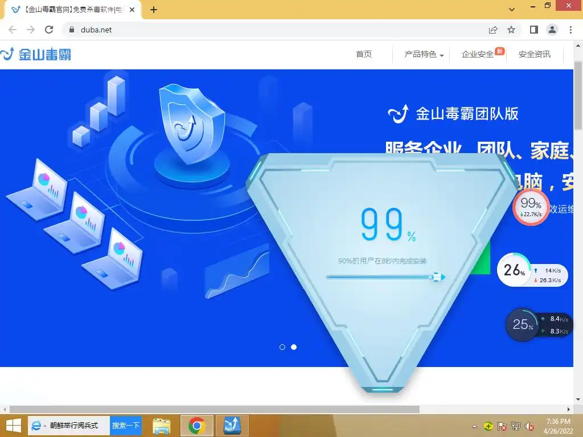
Task: Close the 金山毒霸官网 tab
Action: pos(132,10)
